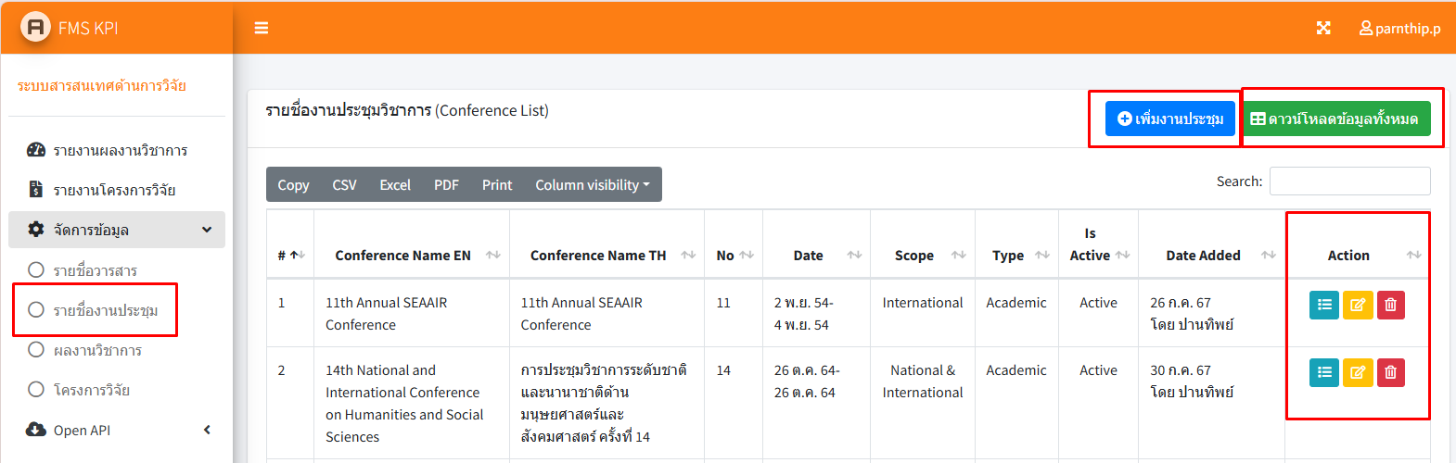Screen dimensions: 1456x463
Task: Open Column visibility dropdown
Action: (x=593, y=184)
